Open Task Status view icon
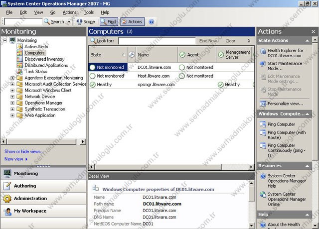The image size is (319, 229). pos(20,72)
